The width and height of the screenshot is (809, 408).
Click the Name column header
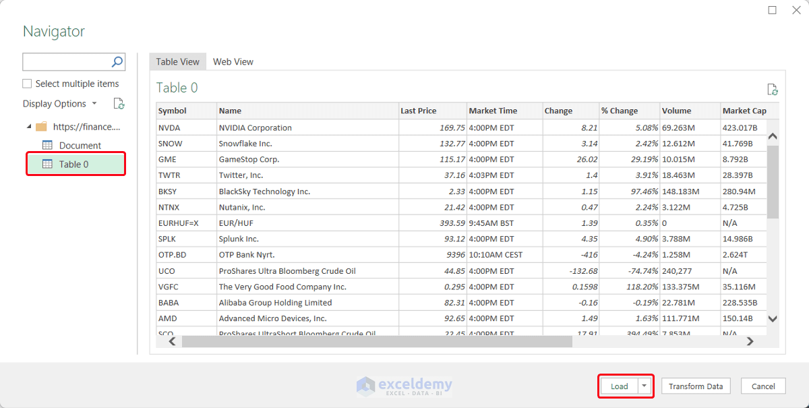[x=308, y=111]
